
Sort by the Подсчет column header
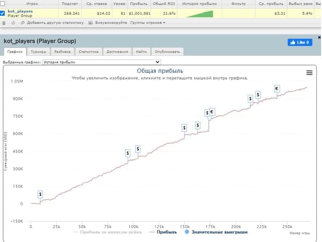click(x=70, y=4)
